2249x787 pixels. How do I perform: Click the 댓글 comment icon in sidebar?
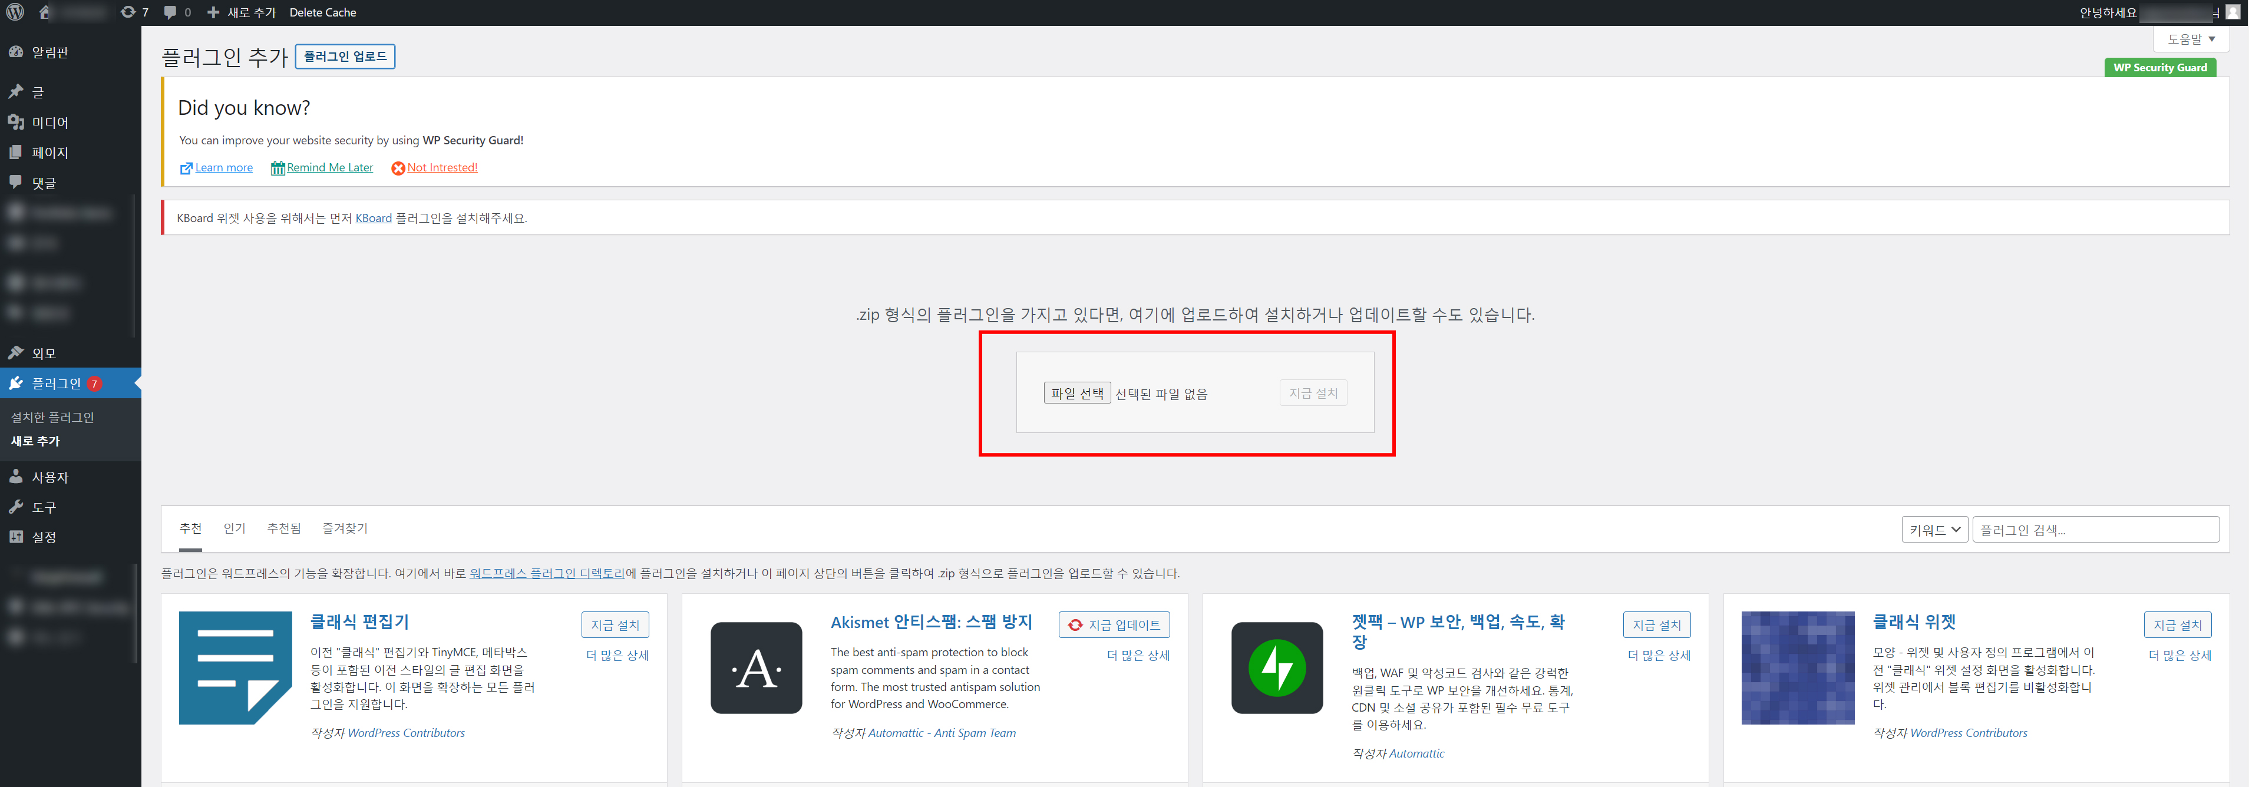[x=16, y=183]
